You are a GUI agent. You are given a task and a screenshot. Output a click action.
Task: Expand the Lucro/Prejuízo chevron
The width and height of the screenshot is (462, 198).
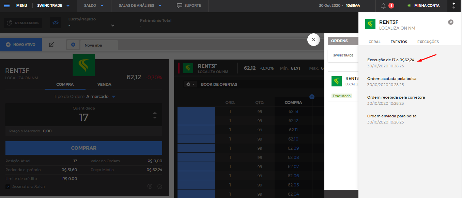point(113,26)
